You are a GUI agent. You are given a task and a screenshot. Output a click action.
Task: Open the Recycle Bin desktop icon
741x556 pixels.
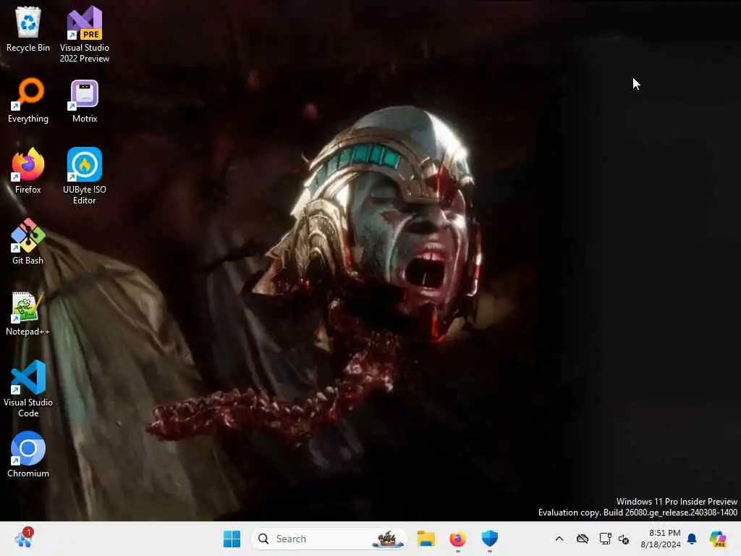(28, 29)
